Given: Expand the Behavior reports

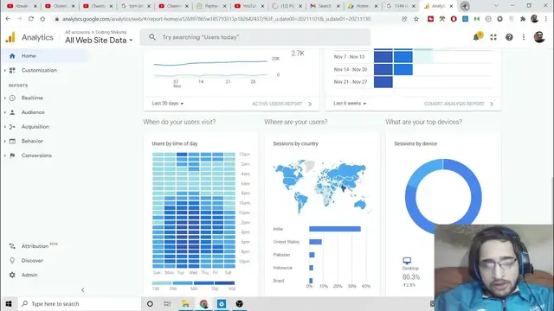Looking at the screenshot, I should [32, 141].
